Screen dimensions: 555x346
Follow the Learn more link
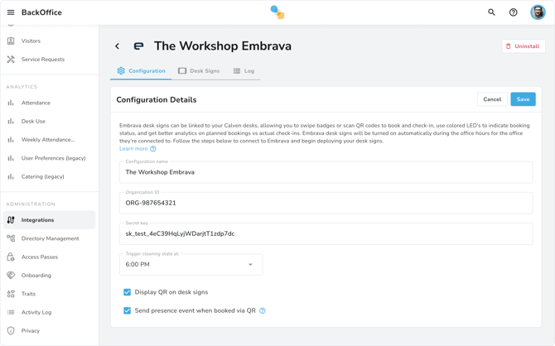133,149
